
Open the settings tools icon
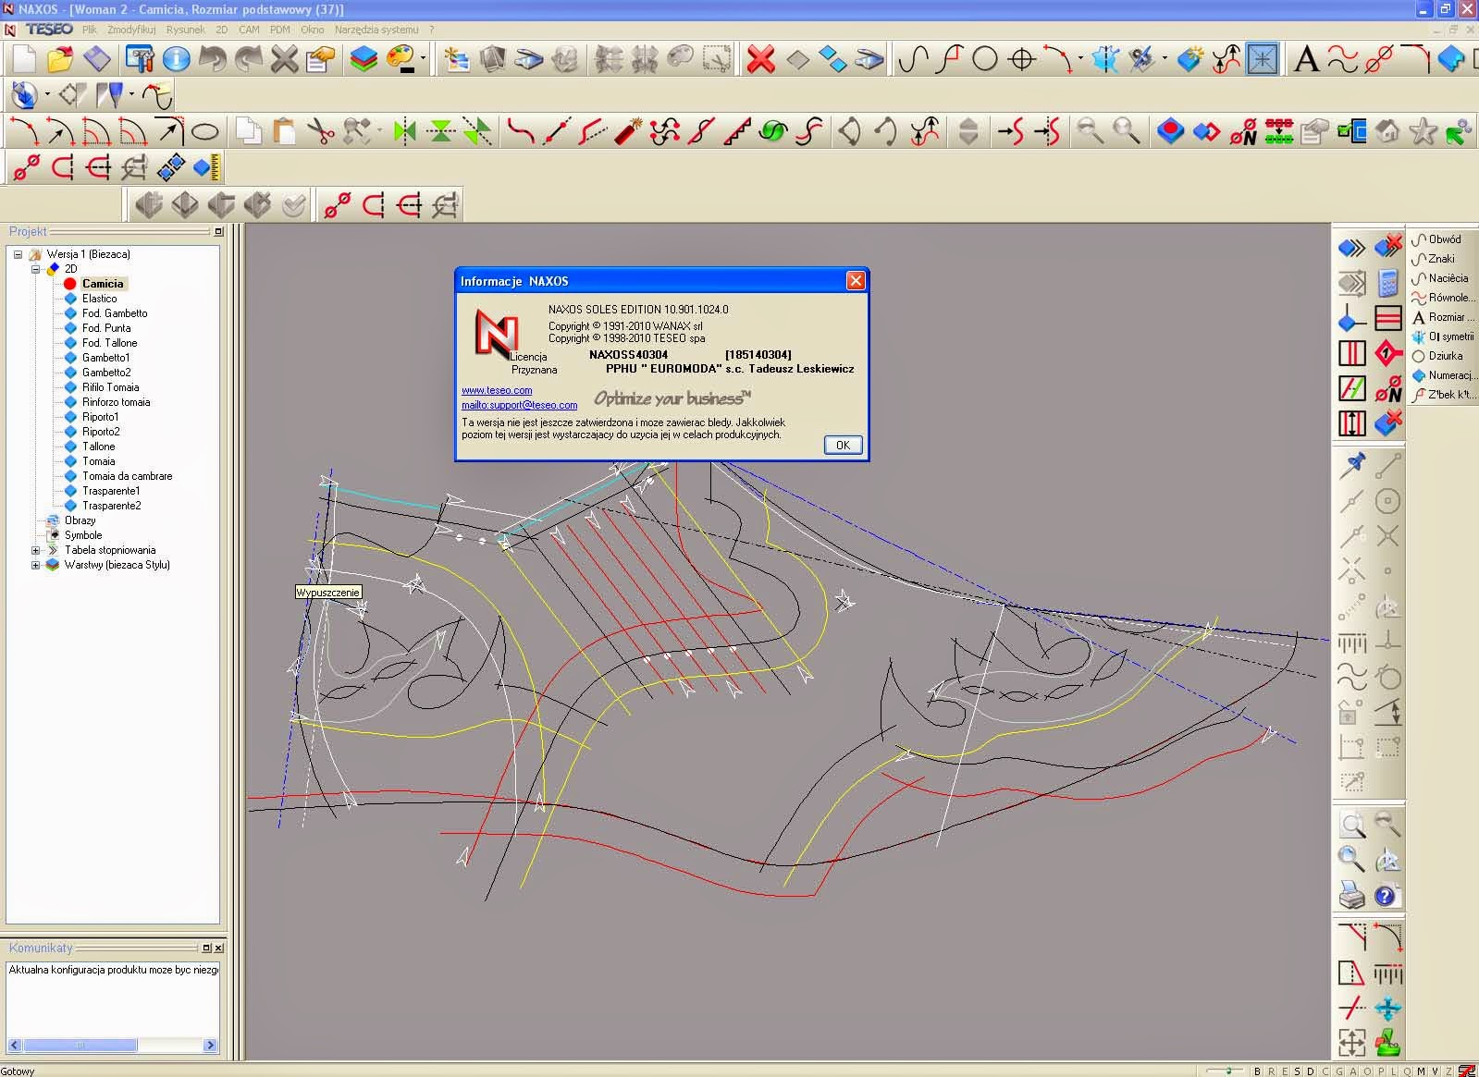pyautogui.click(x=140, y=60)
